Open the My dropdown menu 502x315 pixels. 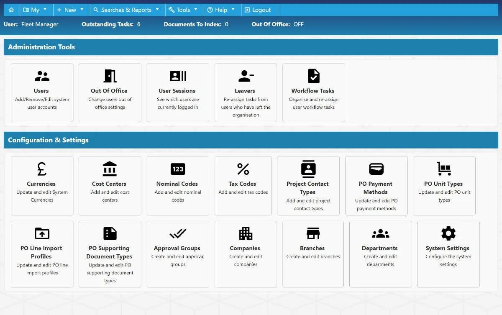[36, 10]
